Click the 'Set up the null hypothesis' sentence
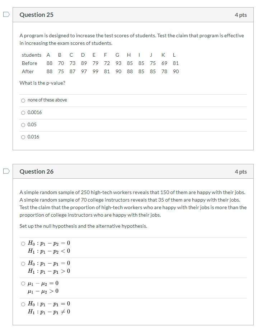 [x=70, y=226]
